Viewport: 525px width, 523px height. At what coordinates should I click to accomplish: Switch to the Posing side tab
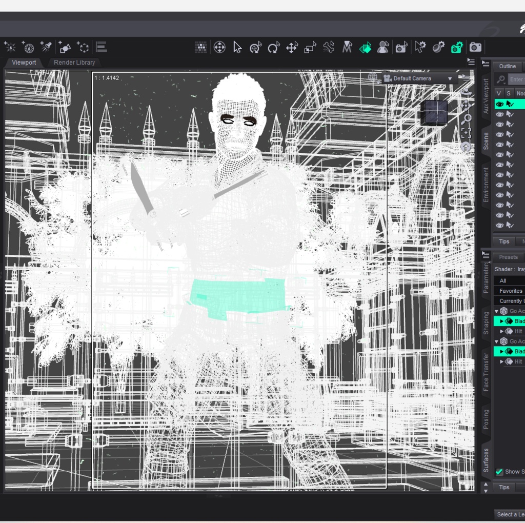486,418
